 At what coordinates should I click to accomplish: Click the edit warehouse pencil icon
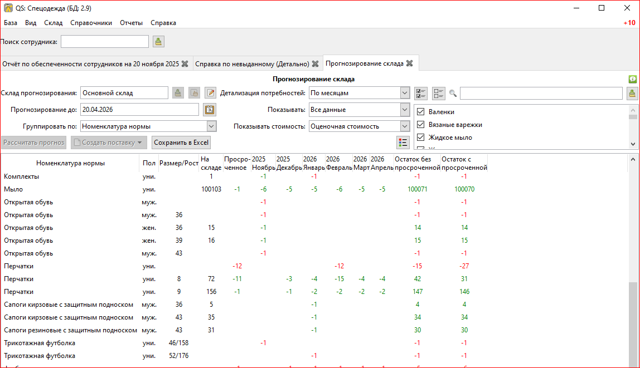point(210,93)
